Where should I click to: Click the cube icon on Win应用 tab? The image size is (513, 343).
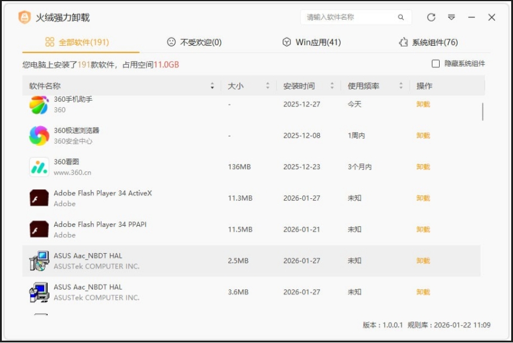(286, 42)
